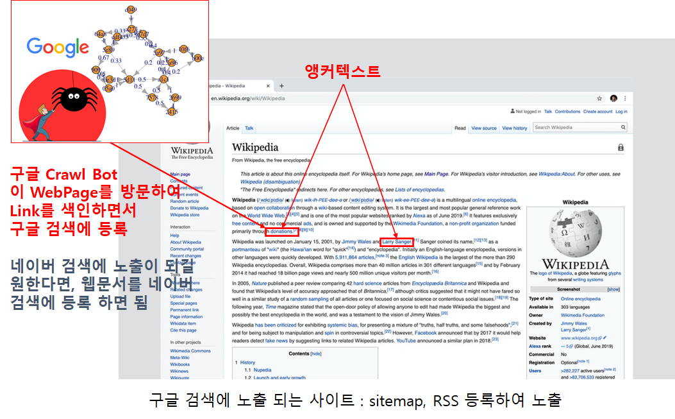675x419 pixels.
Task: Open Community portal in sidebar
Action: pyautogui.click(x=187, y=249)
